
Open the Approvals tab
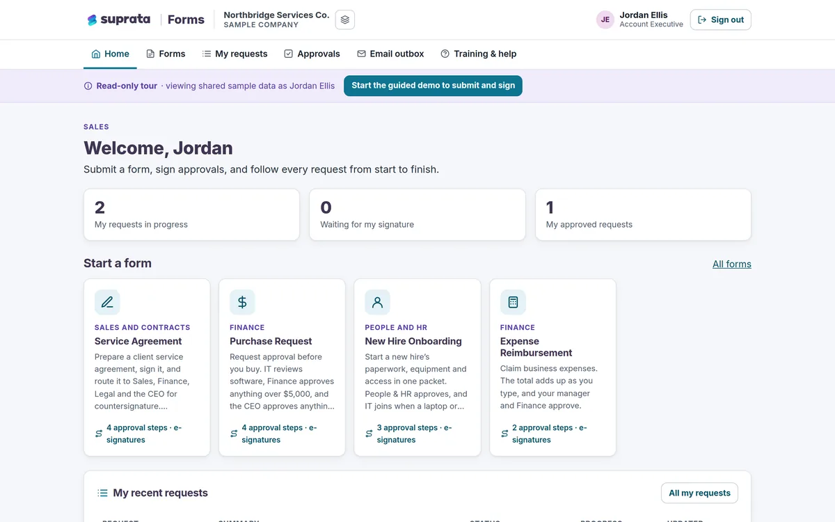coord(312,54)
